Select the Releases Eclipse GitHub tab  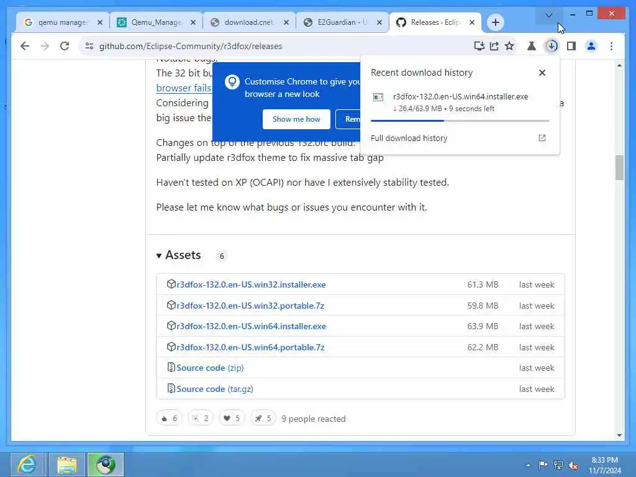tap(434, 22)
